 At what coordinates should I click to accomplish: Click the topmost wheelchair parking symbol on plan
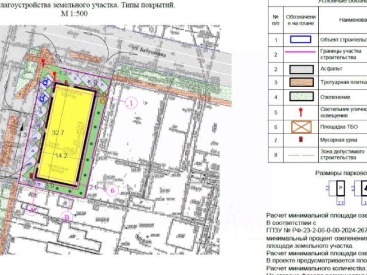pyautogui.click(x=47, y=82)
